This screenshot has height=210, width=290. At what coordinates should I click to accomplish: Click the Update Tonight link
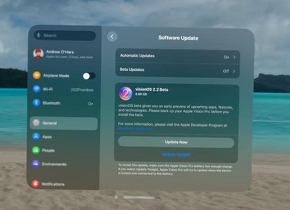click(x=176, y=154)
